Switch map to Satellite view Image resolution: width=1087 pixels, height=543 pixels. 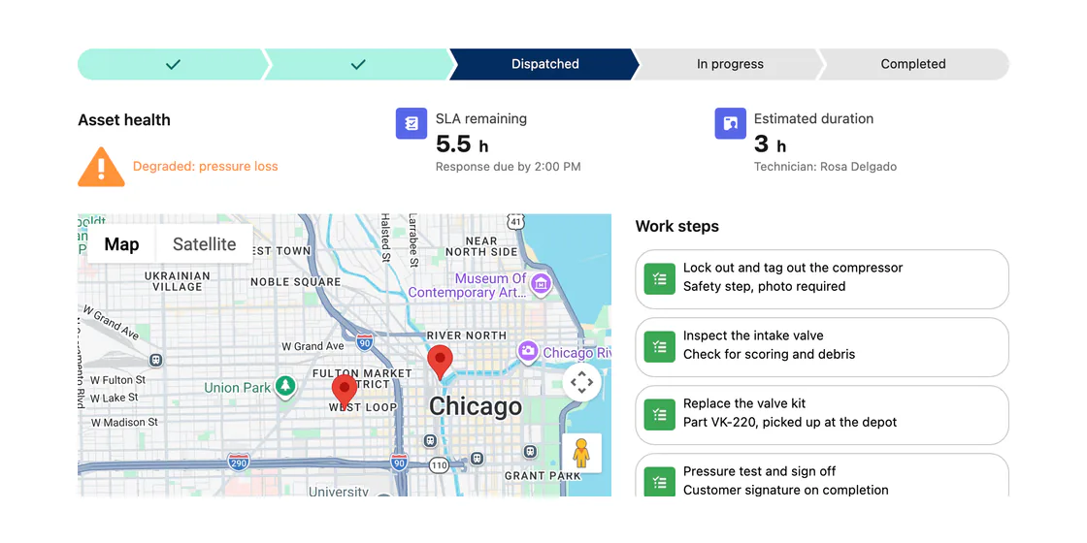[x=205, y=244]
